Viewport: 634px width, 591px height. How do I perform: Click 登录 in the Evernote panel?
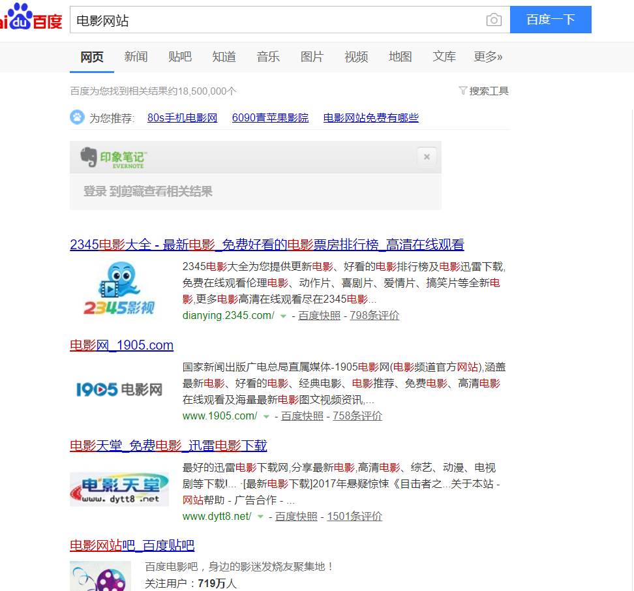point(95,191)
